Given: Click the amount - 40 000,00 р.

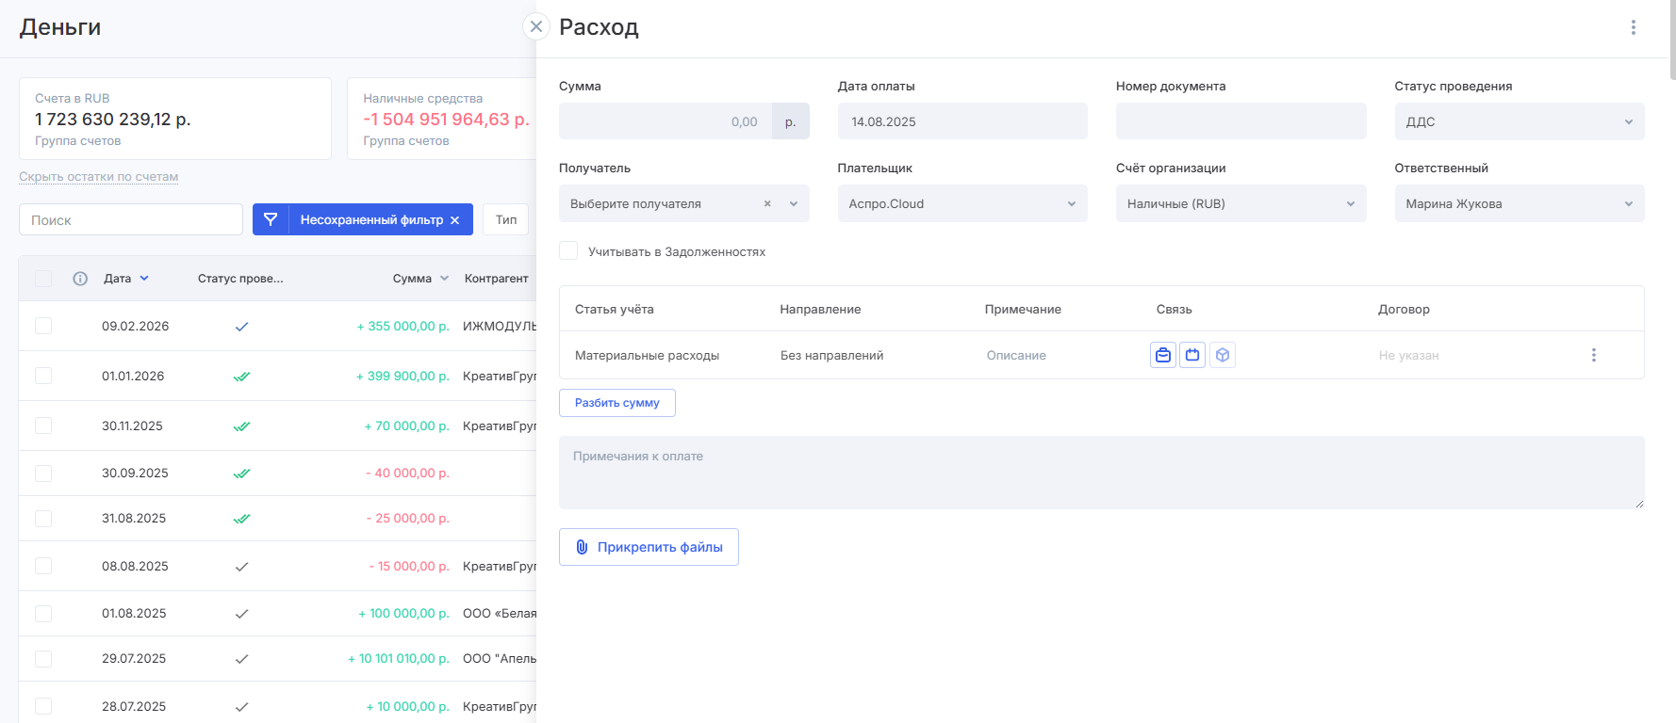Looking at the screenshot, I should point(407,474).
